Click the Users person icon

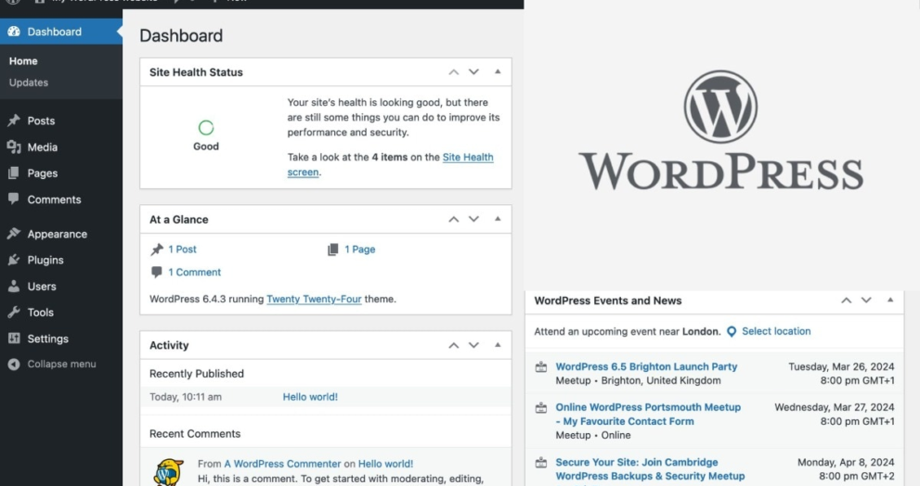click(14, 286)
